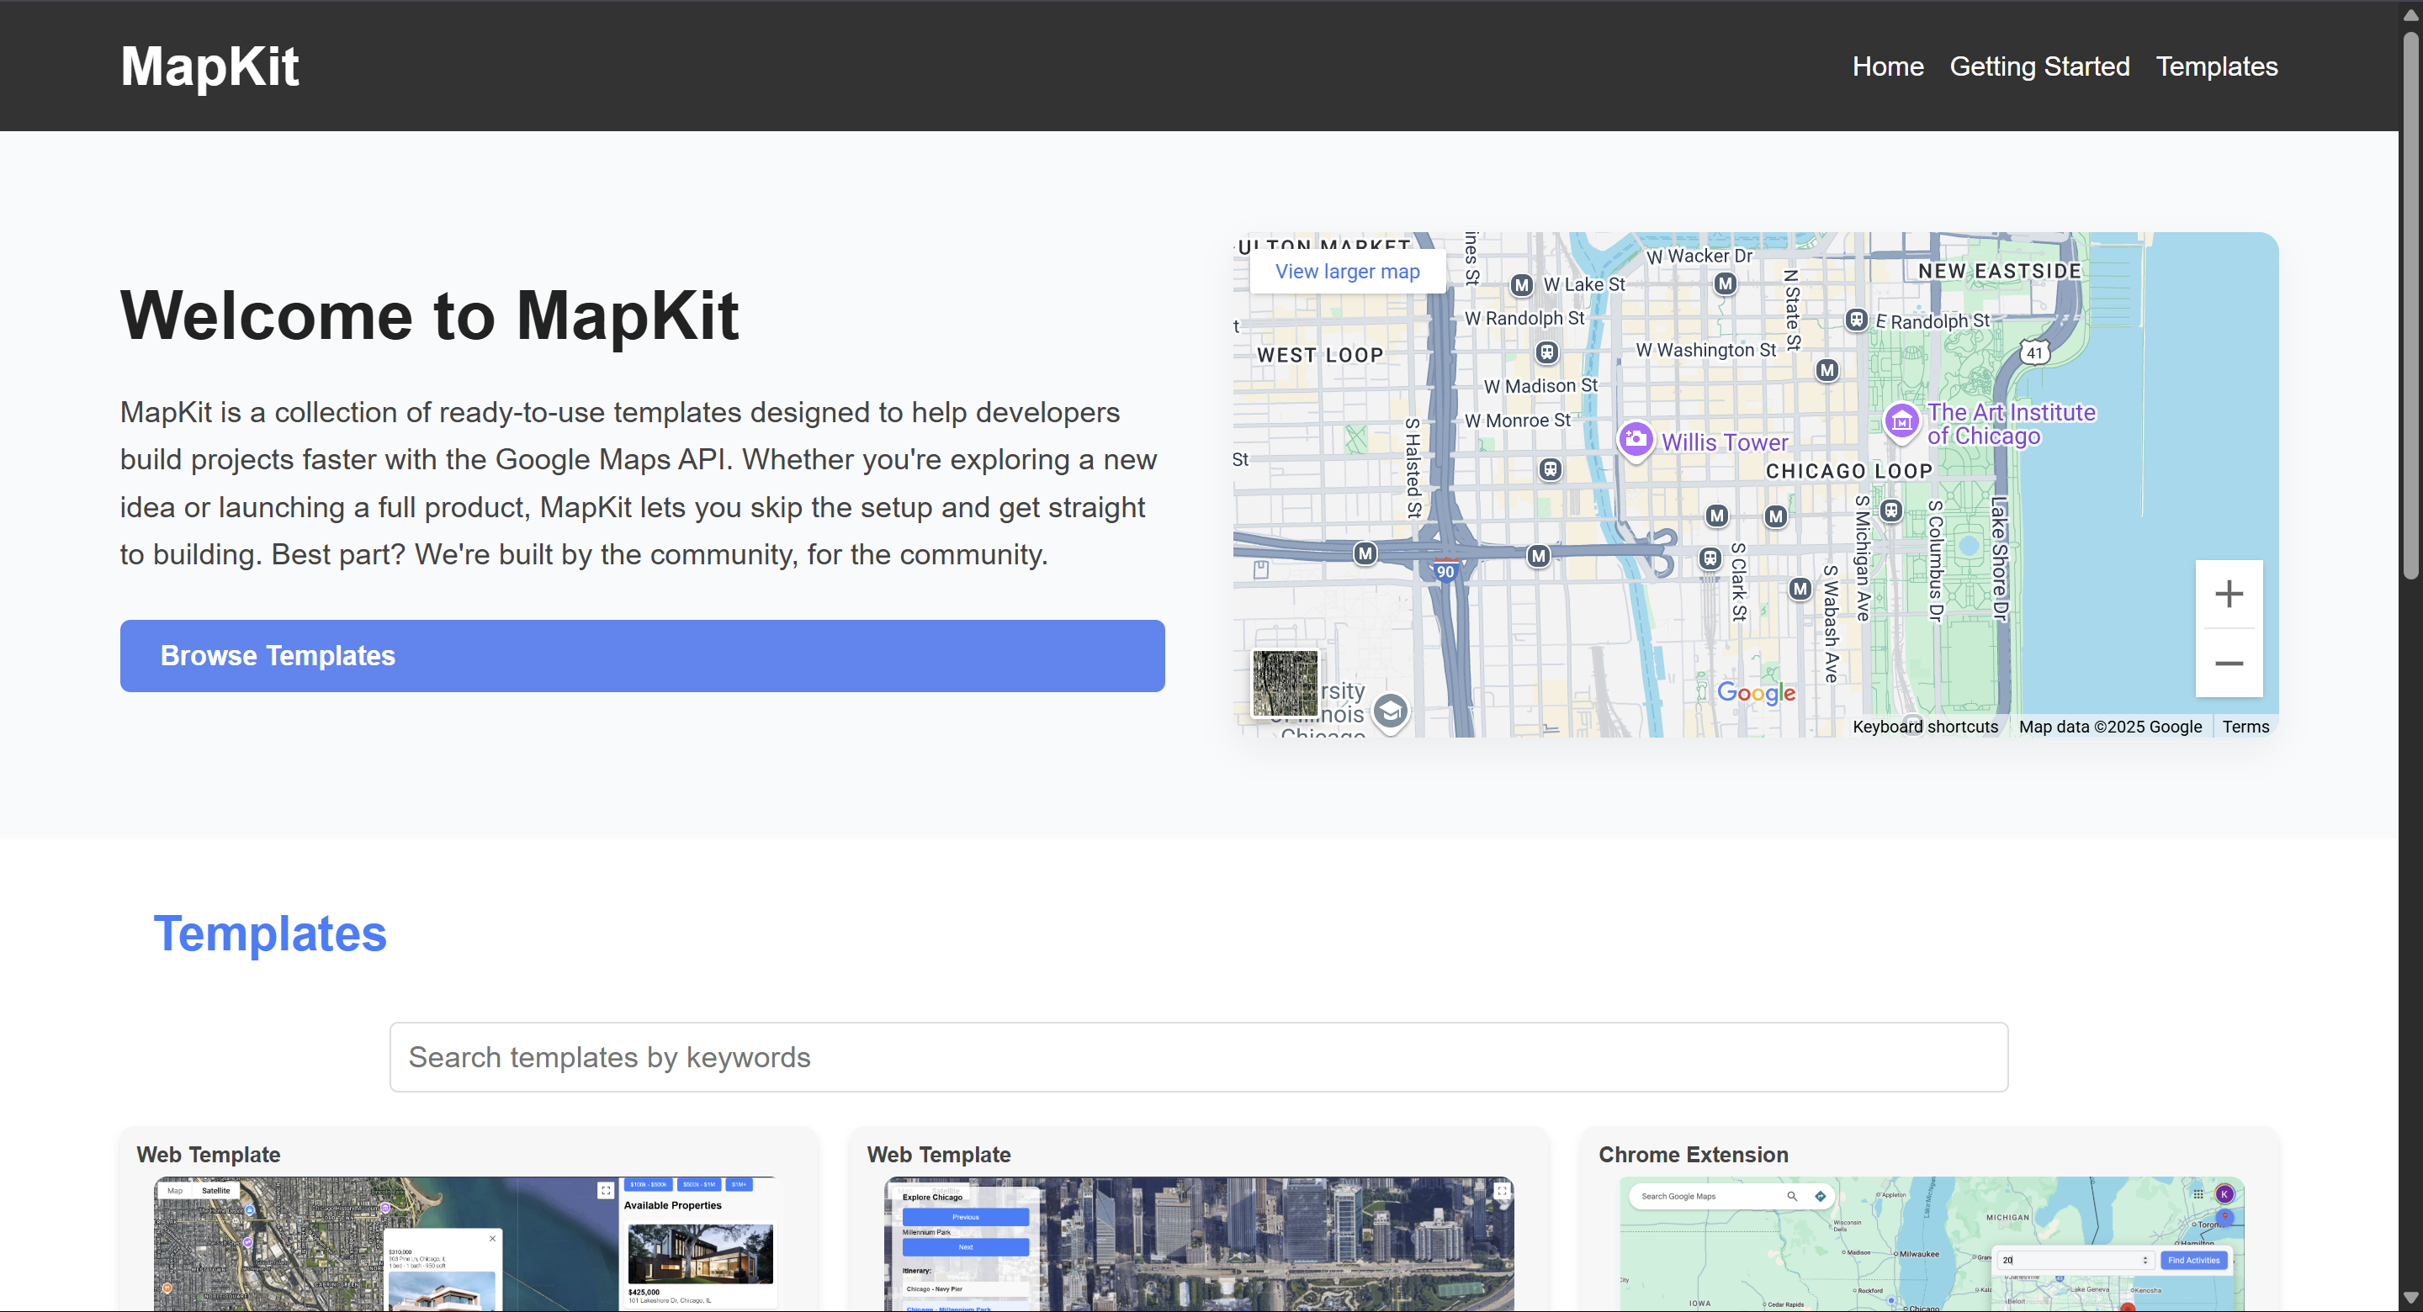Click the metro icon beside W Lake St
This screenshot has width=2423, height=1312.
[x=1521, y=285]
